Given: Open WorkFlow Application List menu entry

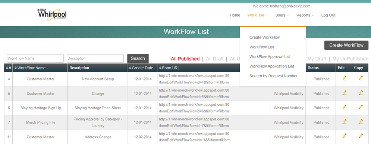Looking at the screenshot, I should click(x=271, y=66).
